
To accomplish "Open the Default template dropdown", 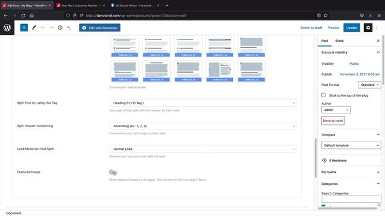I will (351, 145).
